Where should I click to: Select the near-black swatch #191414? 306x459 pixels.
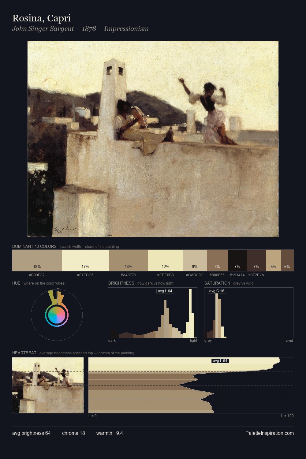[x=237, y=260]
